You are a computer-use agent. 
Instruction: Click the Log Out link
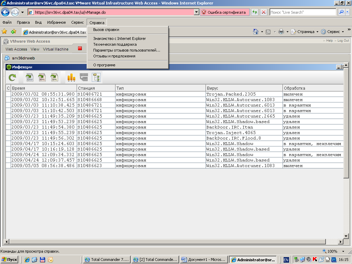(343, 41)
